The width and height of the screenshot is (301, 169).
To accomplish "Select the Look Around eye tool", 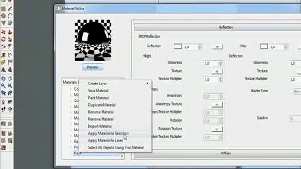I will 10,102.
